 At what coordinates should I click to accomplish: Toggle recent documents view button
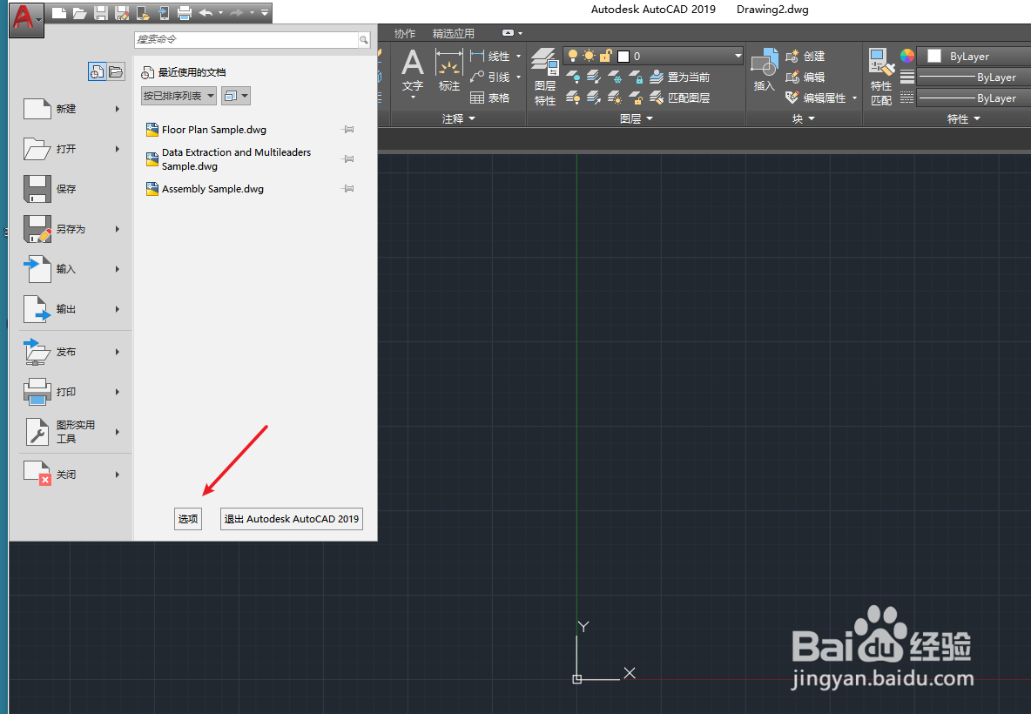click(98, 71)
